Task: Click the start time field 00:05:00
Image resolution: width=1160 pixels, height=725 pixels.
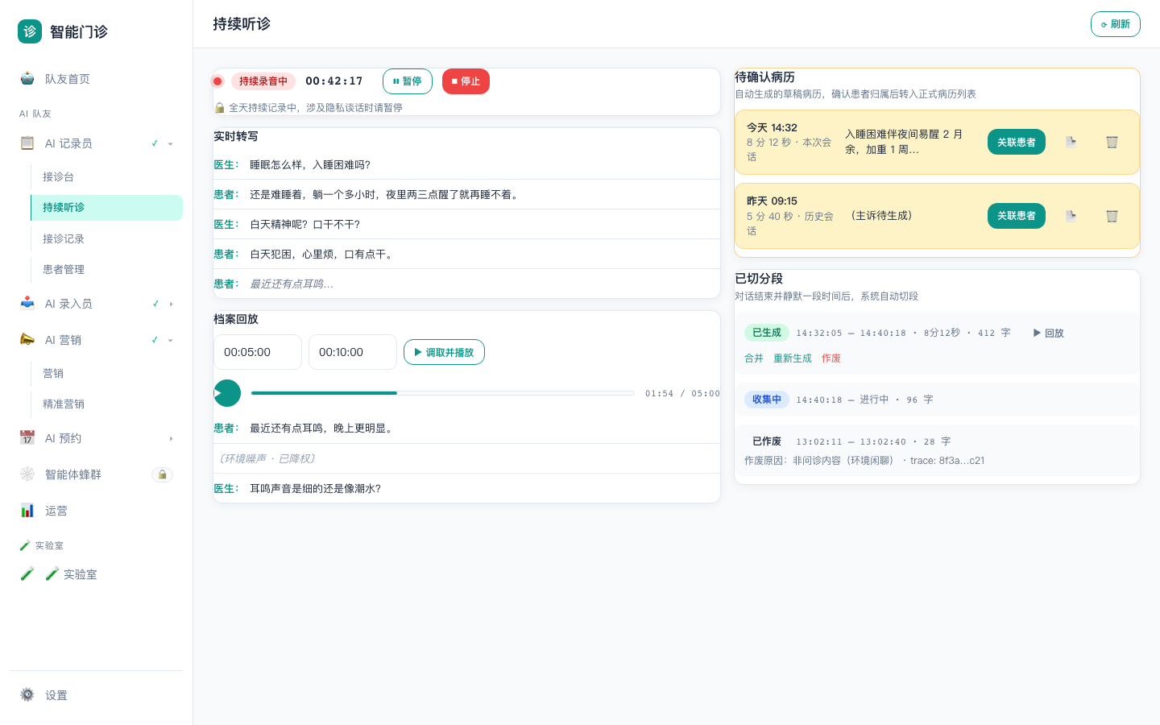Action: (258, 352)
